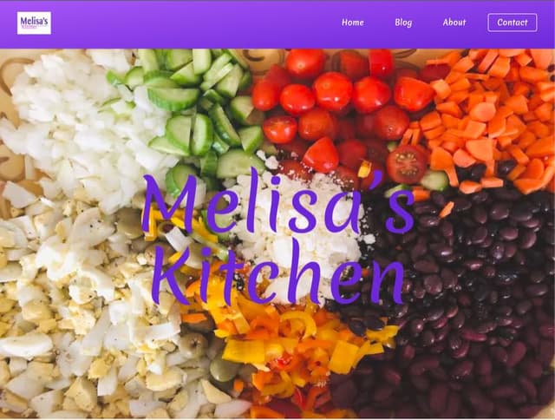Viewport: 555px width, 420px height.
Task: Click the halved tomato showing seeds
Action: 407,165
